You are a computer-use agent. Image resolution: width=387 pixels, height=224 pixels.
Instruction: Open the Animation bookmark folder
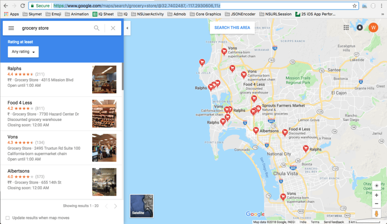77,14
